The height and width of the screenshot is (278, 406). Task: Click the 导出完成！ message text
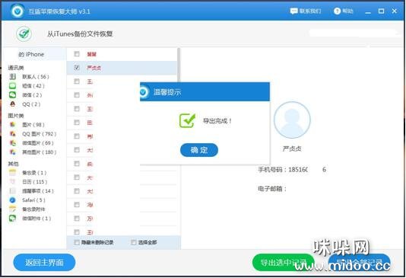pyautogui.click(x=217, y=120)
